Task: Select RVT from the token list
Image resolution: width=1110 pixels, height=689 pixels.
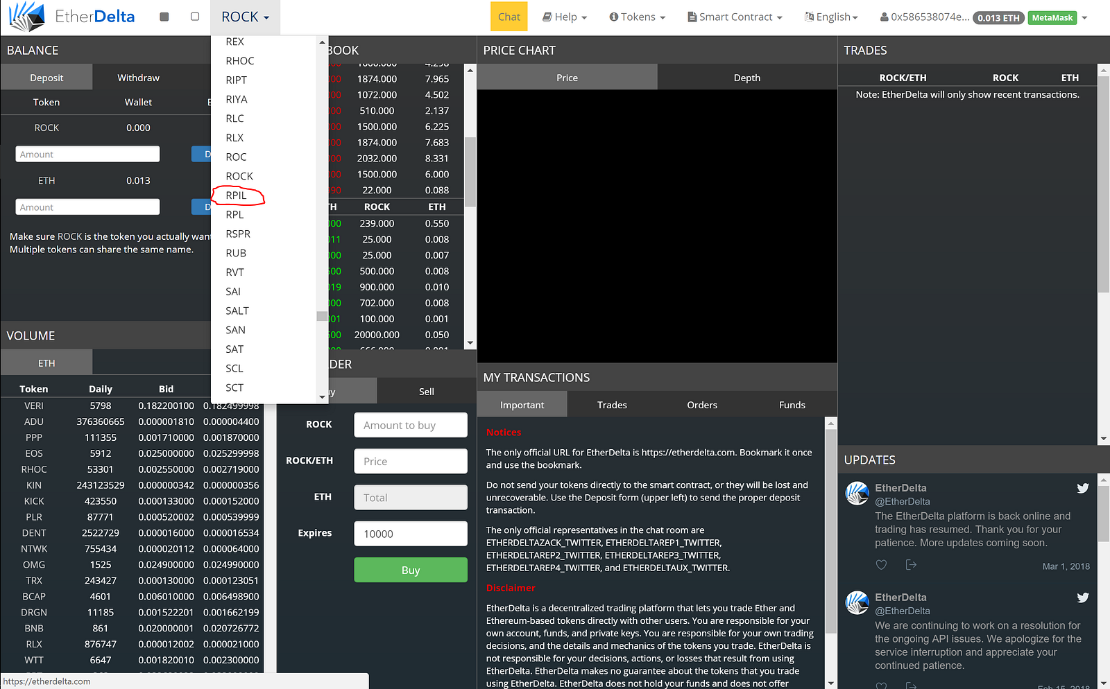Action: (x=234, y=272)
